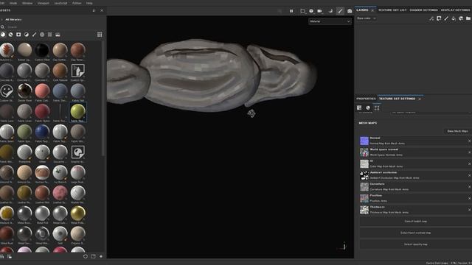This screenshot has height=265, width=472.
Task: Toggle assets grid view size icon
Action: point(100,35)
